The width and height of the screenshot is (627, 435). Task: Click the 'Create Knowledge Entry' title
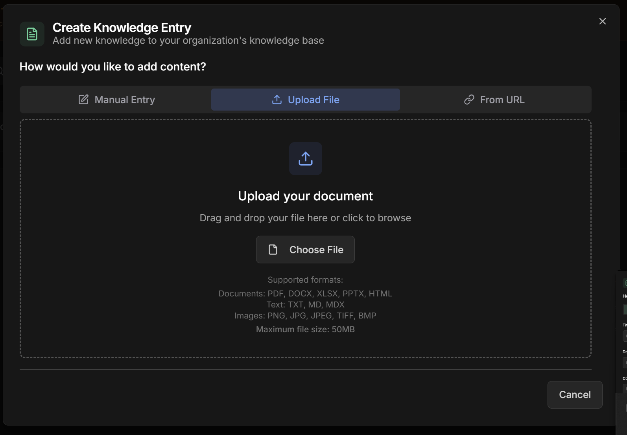click(x=122, y=28)
